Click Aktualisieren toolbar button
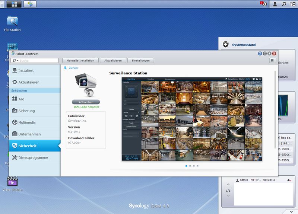The image size is (298, 214). [113, 60]
